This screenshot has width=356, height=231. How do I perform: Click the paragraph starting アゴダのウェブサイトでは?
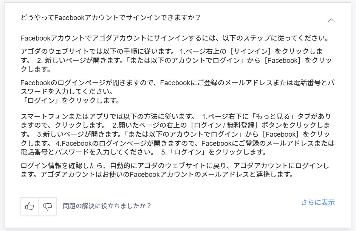172,60
